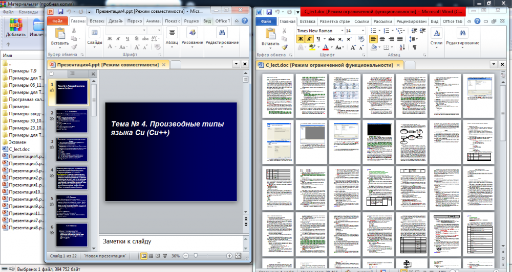Viewport: 512px width, 272px height.
Task: Toggle Bold (Ж) in Word ribbon
Action: (x=300, y=39)
